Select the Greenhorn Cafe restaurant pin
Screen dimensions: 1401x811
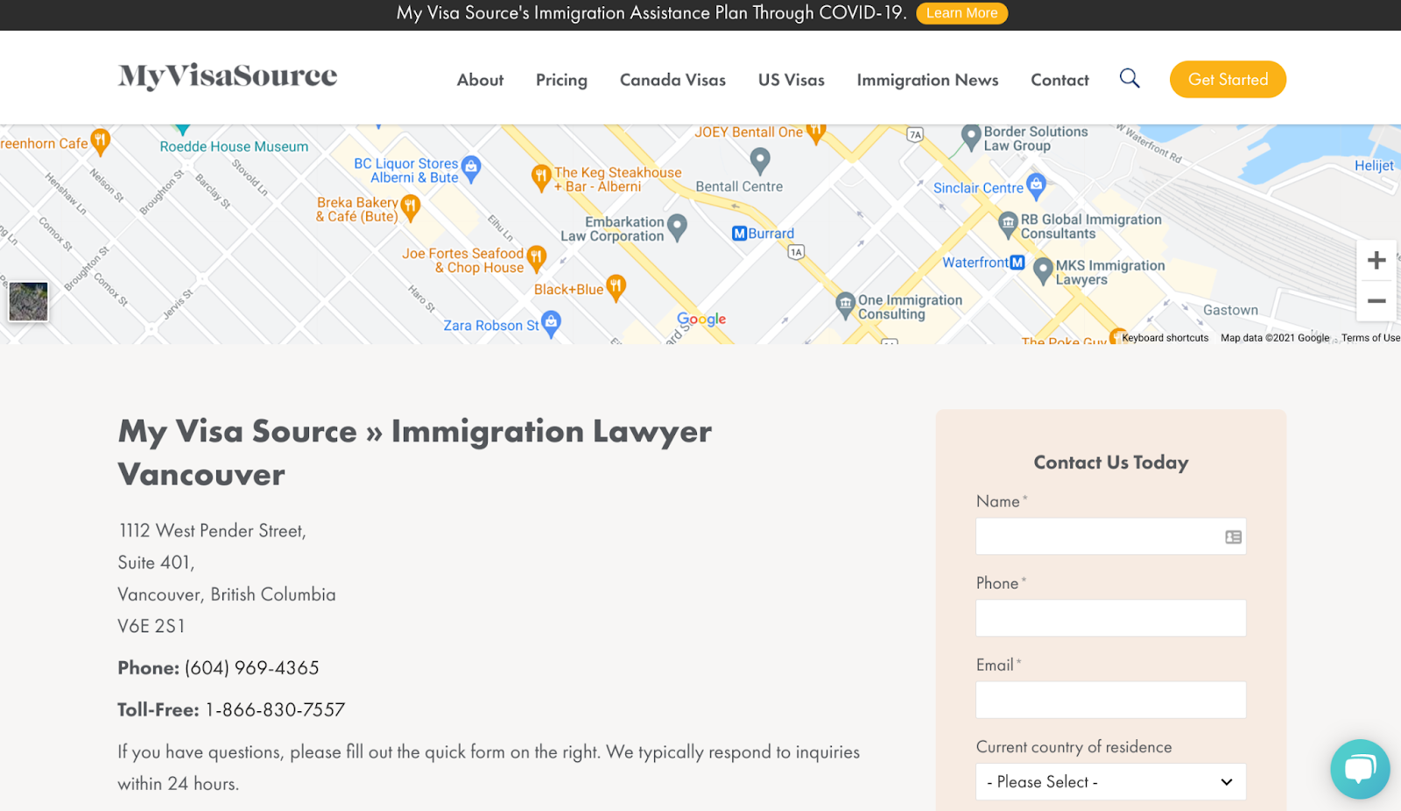[101, 142]
